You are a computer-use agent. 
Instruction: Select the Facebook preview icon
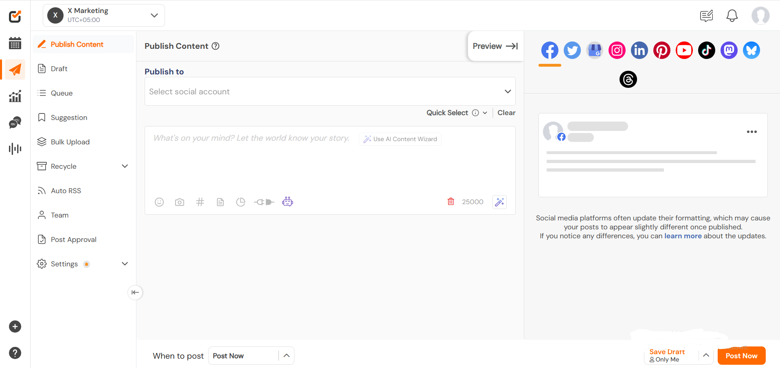pyautogui.click(x=550, y=50)
